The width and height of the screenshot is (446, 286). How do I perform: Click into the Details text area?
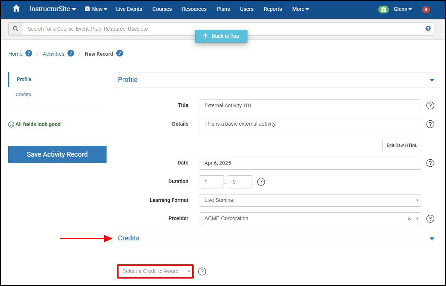click(310, 126)
